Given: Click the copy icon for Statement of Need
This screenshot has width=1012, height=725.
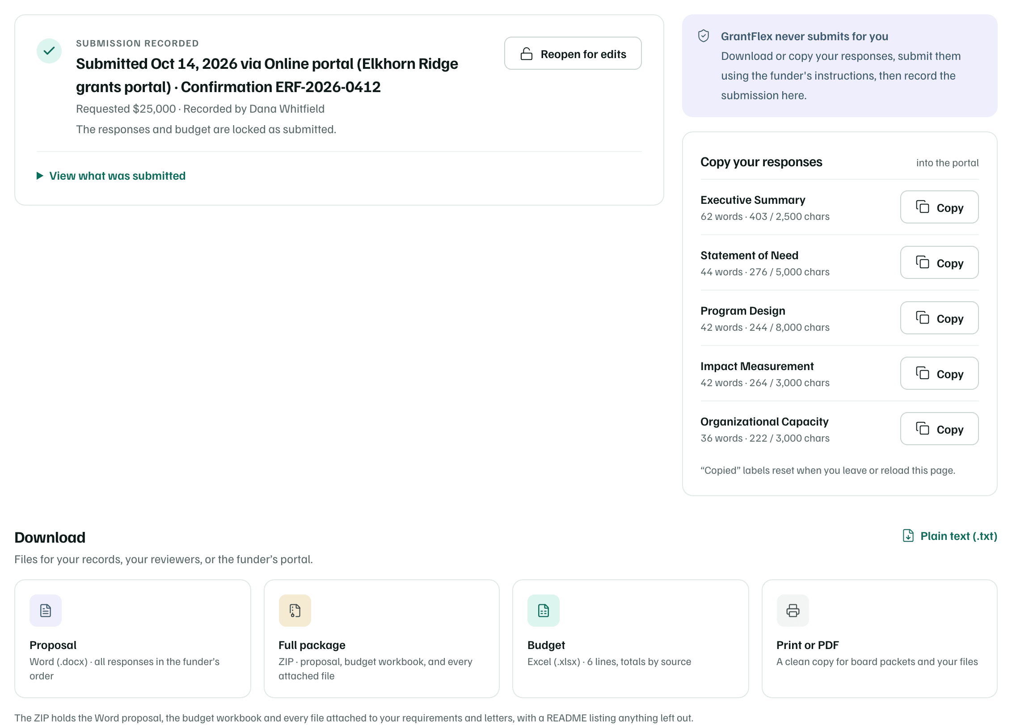Looking at the screenshot, I should tap(923, 262).
